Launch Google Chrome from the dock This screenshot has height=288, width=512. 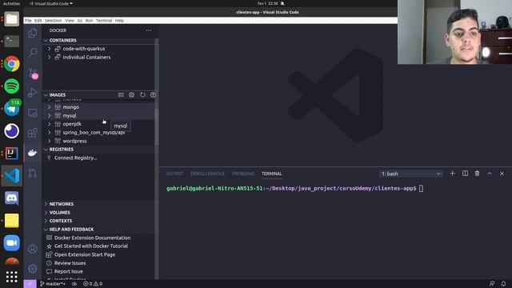point(12,64)
